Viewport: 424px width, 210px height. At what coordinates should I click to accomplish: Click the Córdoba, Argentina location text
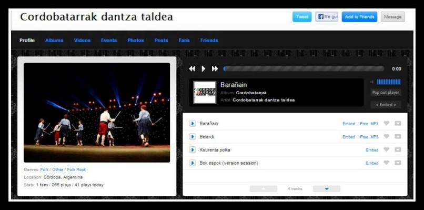[x=63, y=177]
